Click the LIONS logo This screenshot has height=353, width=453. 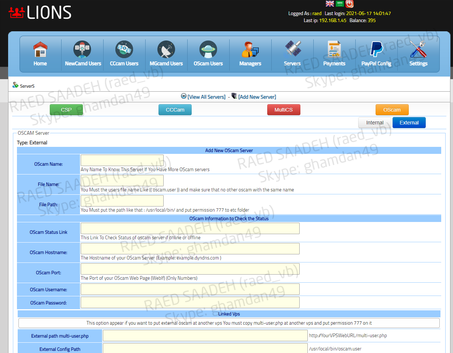point(40,13)
